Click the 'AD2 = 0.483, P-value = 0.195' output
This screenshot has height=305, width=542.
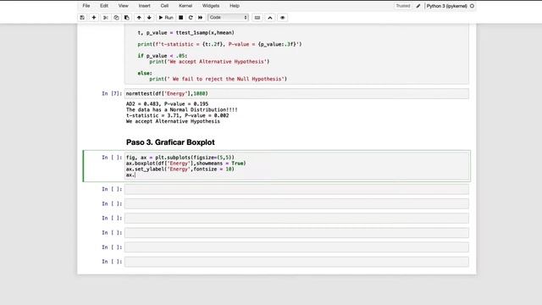coord(167,103)
